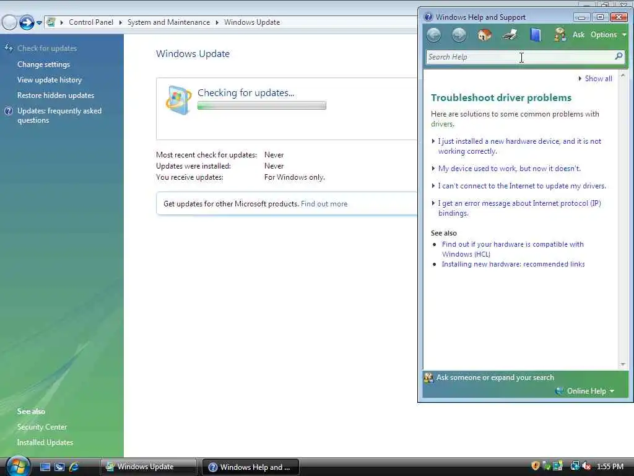Click the Windows Update back navigation button
This screenshot has width=634, height=476.
click(9, 22)
